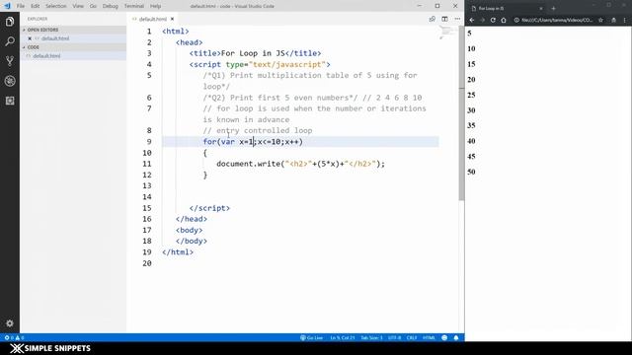
Task: Close default.html in Open Editors list
Action: (30, 38)
